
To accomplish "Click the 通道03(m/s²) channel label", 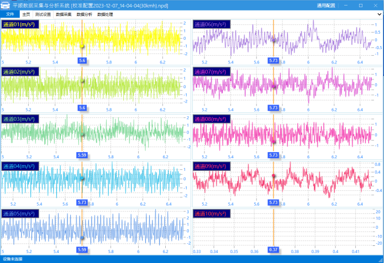I will (x=19, y=119).
